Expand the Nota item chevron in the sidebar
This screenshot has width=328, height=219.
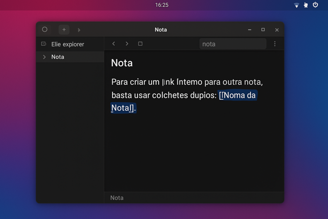click(44, 57)
